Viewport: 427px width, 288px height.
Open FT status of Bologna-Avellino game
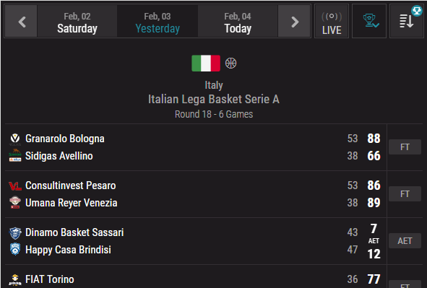405,147
